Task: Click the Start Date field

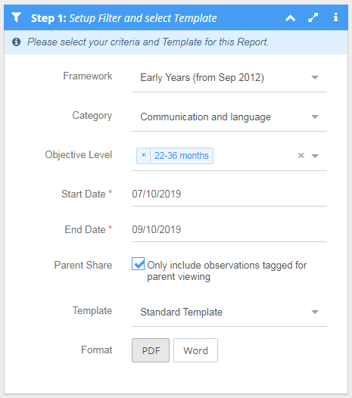Action: click(229, 194)
